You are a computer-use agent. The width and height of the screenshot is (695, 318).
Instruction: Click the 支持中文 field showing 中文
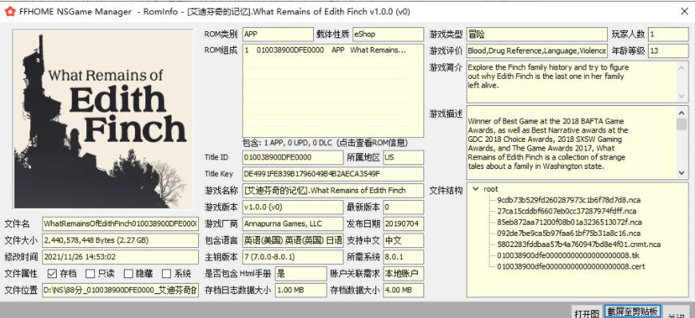tap(403, 241)
